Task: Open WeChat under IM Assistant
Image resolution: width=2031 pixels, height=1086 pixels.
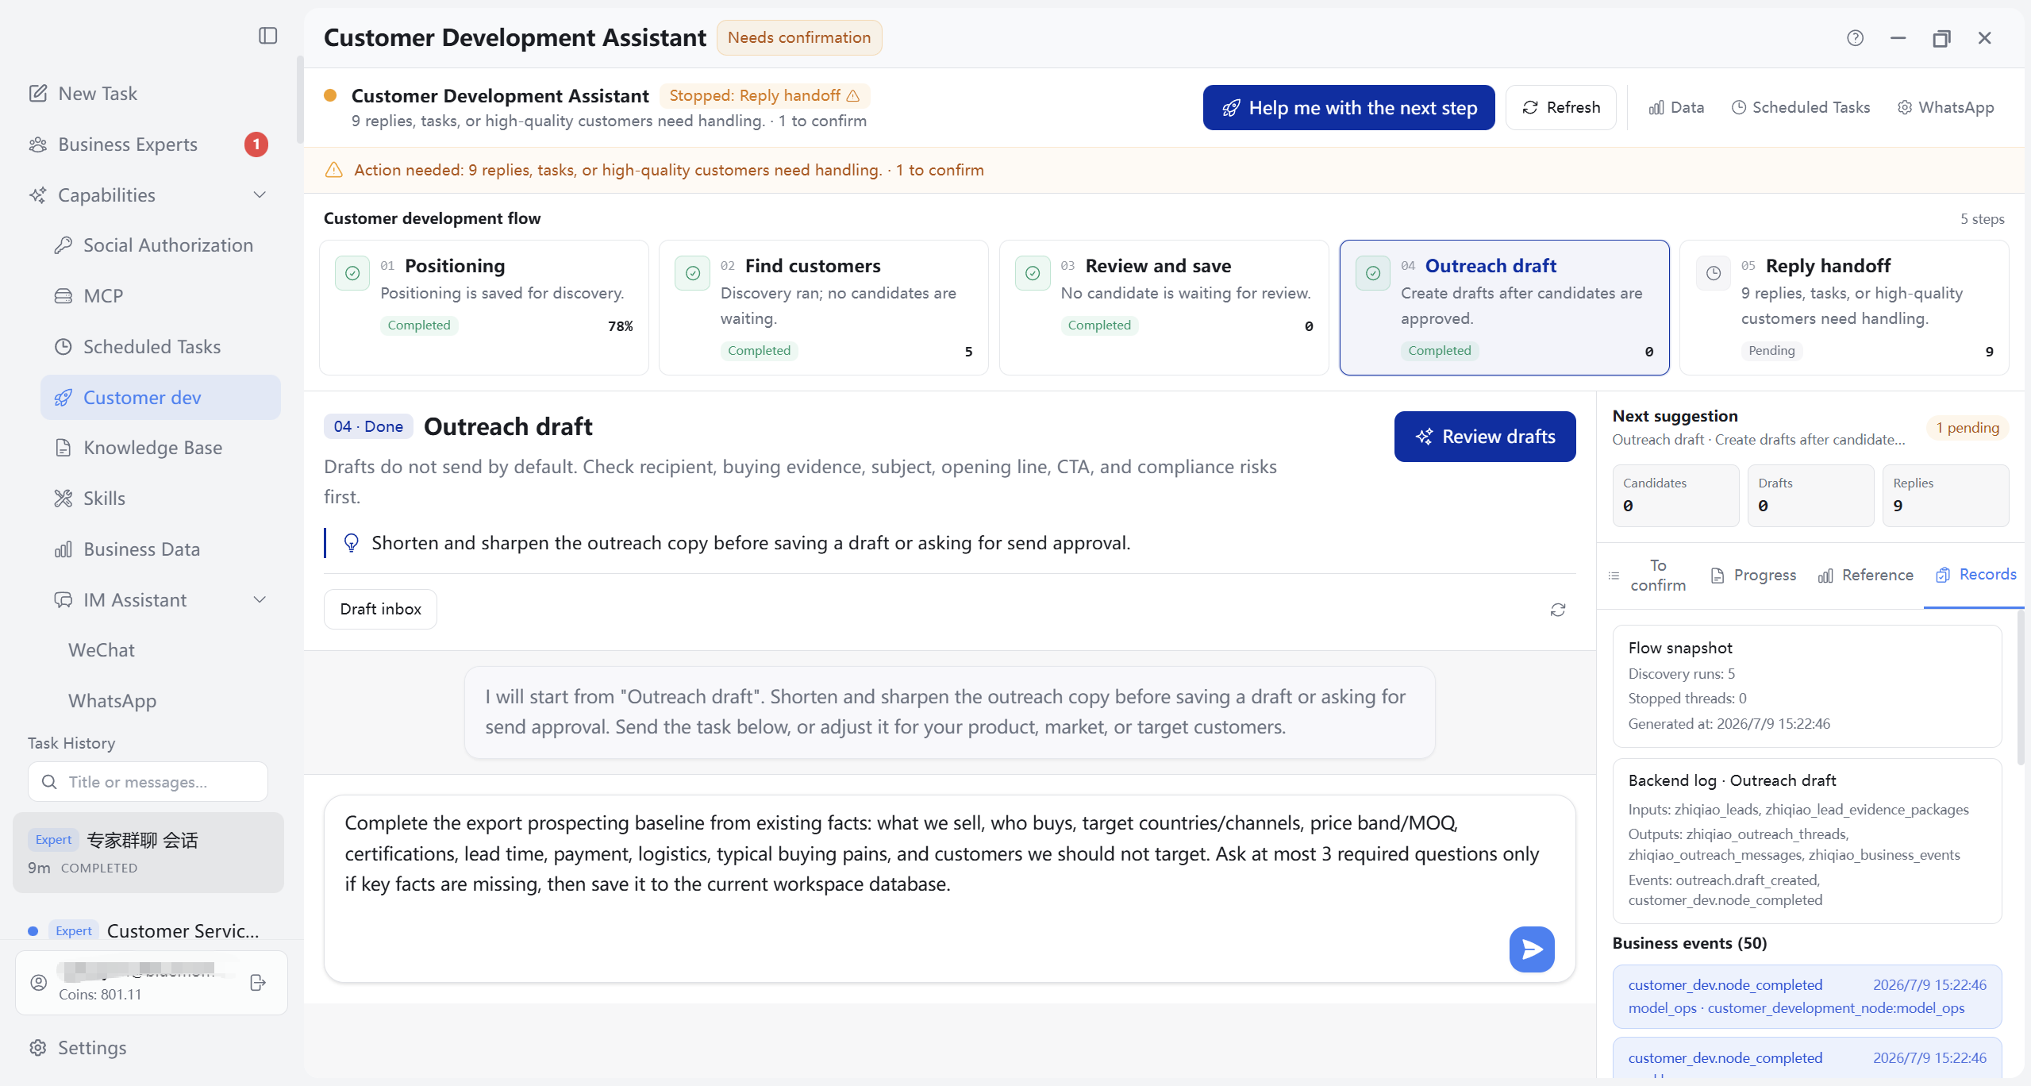Action: tap(102, 650)
